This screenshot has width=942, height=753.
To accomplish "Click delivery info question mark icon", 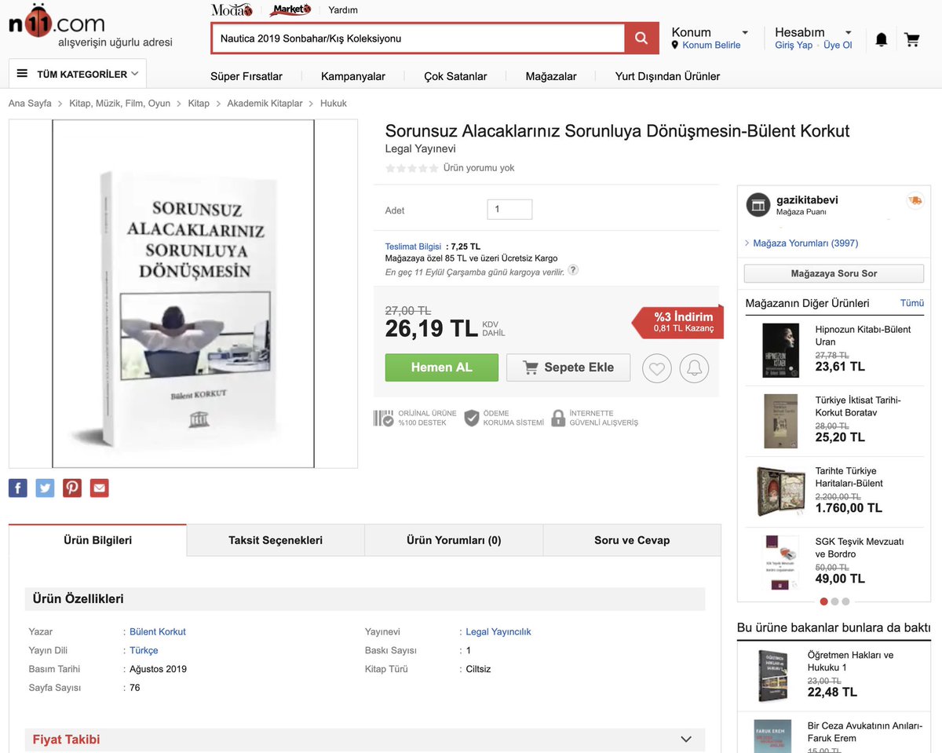I will (573, 270).
